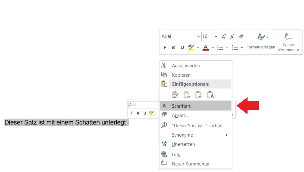The width and height of the screenshot is (304, 172).
Task: Click the increase font size icon
Action: coord(224,37)
